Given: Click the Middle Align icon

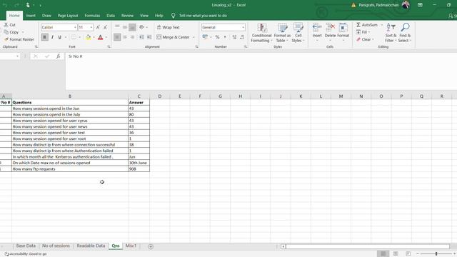Looking at the screenshot, I should tap(125, 27).
